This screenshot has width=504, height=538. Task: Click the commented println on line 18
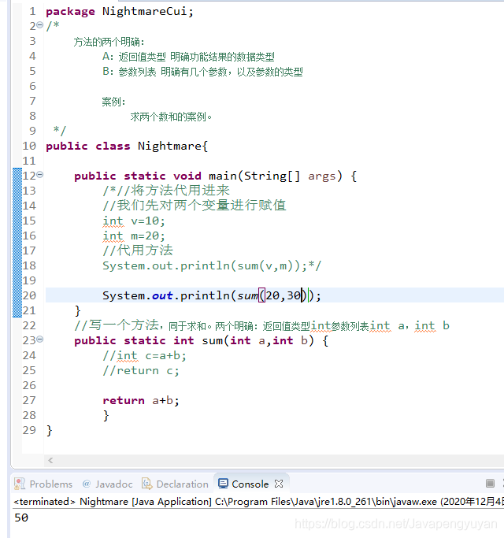click(x=212, y=265)
